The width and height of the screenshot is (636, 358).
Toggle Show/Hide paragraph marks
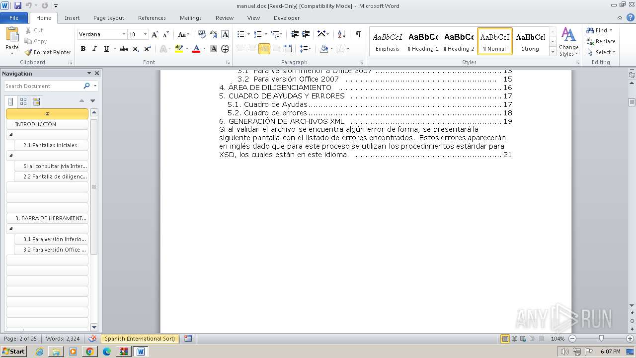(358, 34)
